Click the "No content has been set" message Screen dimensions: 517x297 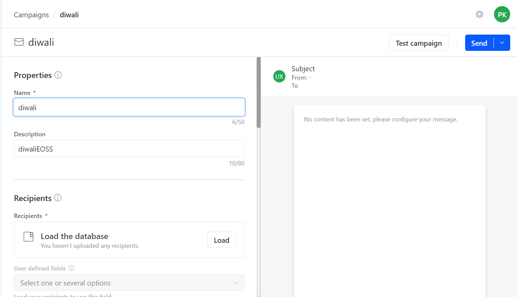pyautogui.click(x=381, y=119)
